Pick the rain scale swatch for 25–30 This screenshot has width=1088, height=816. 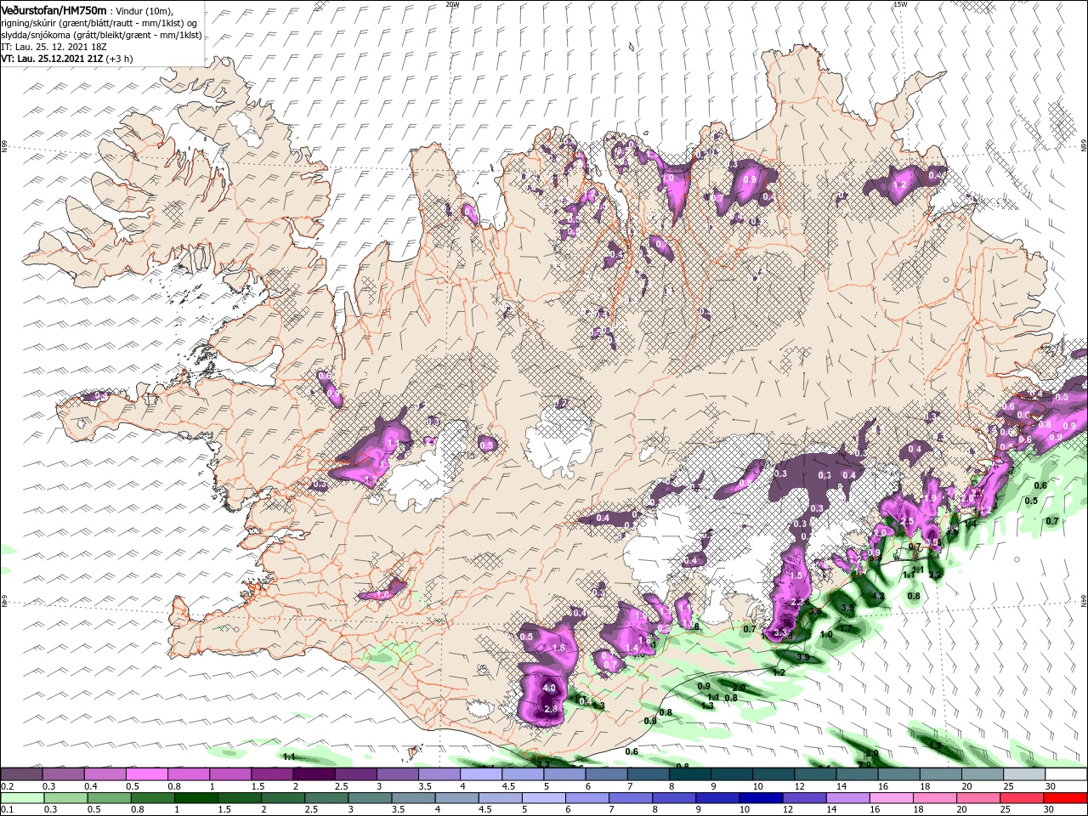[1023, 798]
